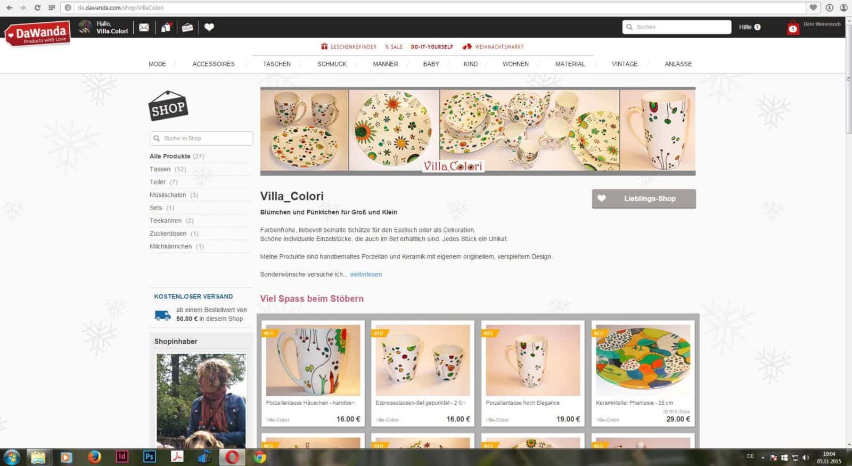Open the SCHMUCK category menu
852x466 pixels.
[x=332, y=64]
